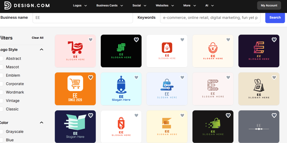This screenshot has height=143, width=287.
Task: Toggle the Grayscale color filter
Action: point(1,132)
